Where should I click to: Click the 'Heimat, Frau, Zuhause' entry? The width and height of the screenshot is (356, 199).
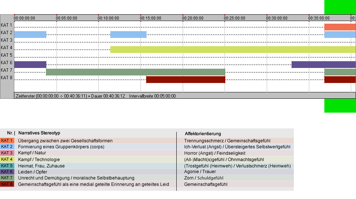tap(41, 166)
